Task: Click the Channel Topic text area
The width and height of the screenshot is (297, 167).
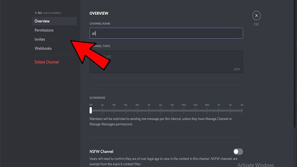Action: pos(166,62)
